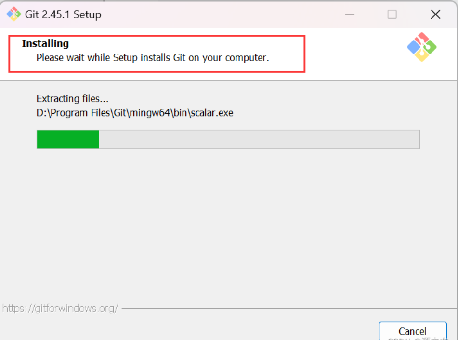The width and height of the screenshot is (458, 340).
Task: Click the "Git 2.45.1 Setup" title text
Action: tap(63, 14)
